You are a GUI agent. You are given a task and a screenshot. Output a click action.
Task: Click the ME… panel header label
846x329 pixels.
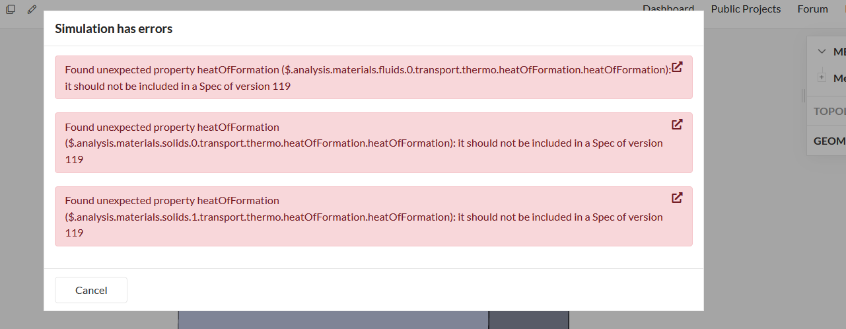(x=839, y=52)
